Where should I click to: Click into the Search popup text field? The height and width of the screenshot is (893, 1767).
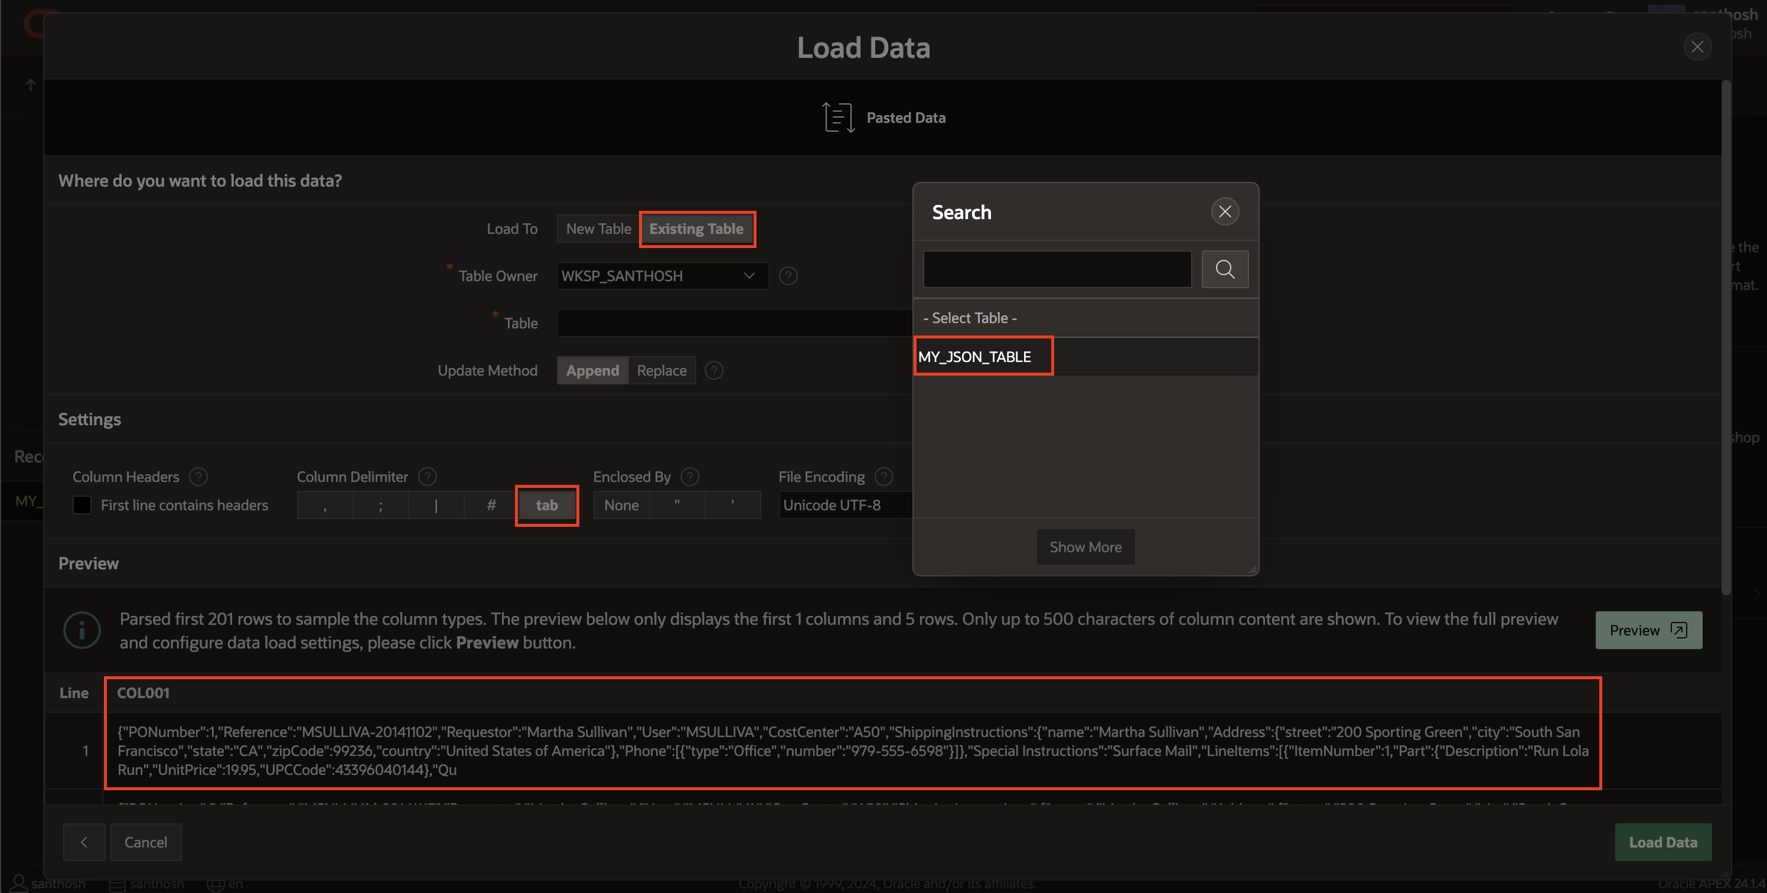coord(1057,269)
